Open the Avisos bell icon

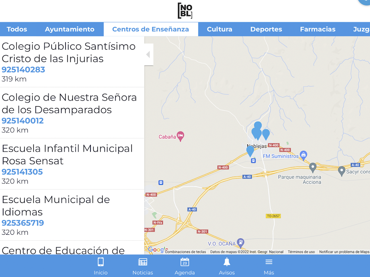tap(227, 262)
